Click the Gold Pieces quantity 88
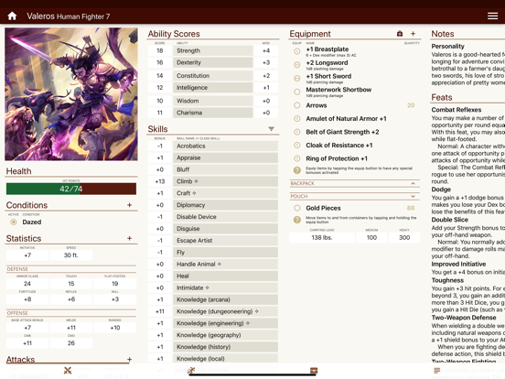The image size is (505, 379). [x=411, y=208]
